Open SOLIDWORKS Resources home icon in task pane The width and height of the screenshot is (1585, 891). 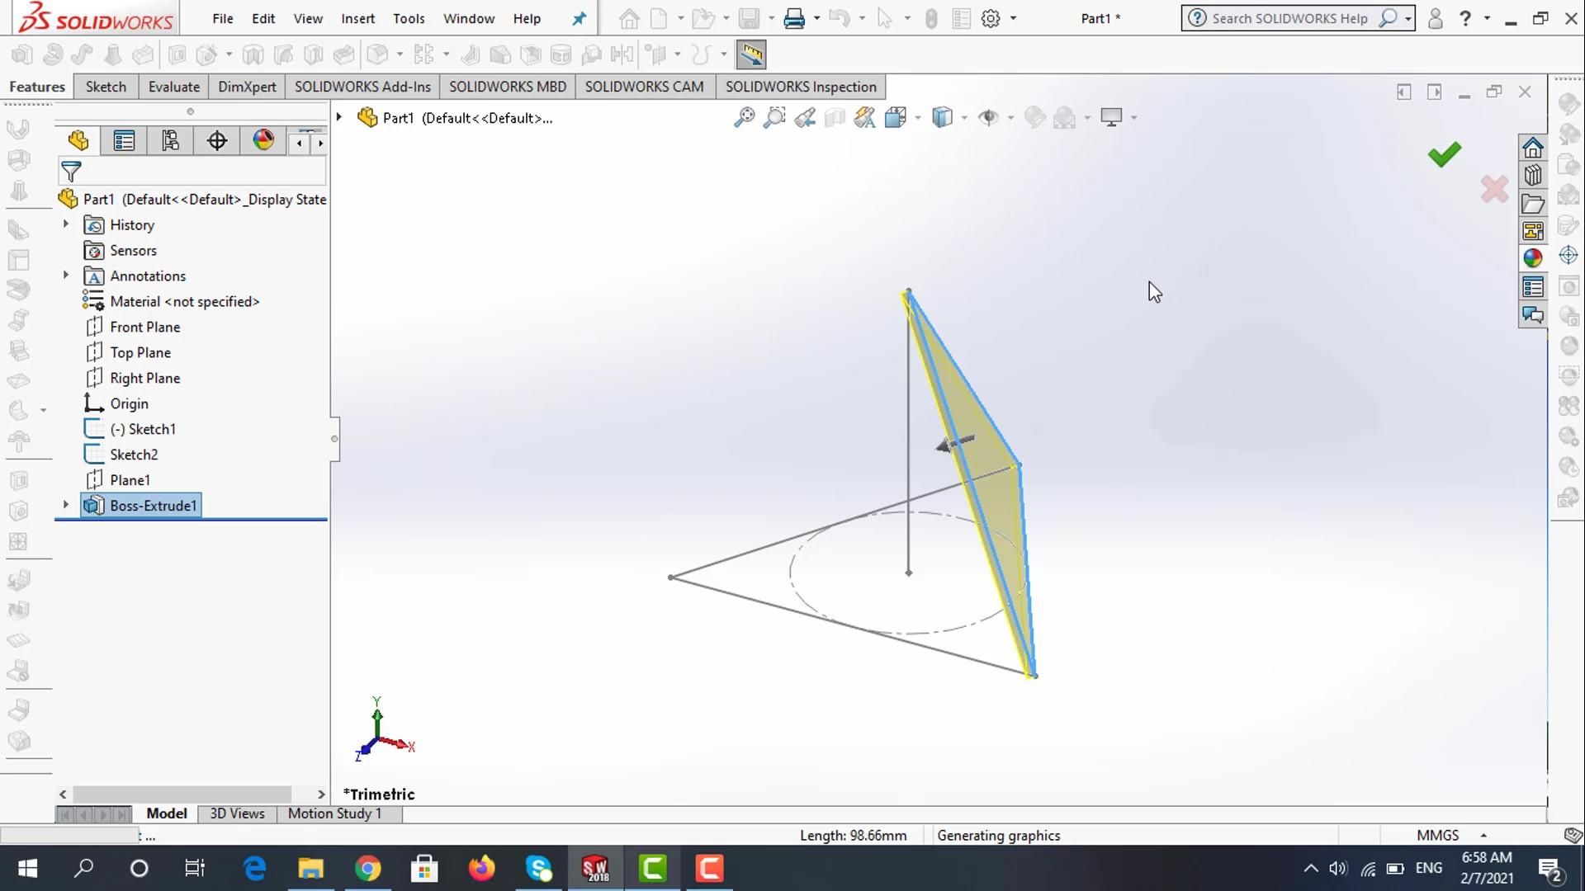pyautogui.click(x=1533, y=148)
